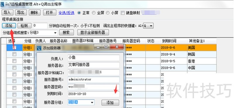Click the 服务器密码 column header
234x108 pixels.
(x=131, y=41)
